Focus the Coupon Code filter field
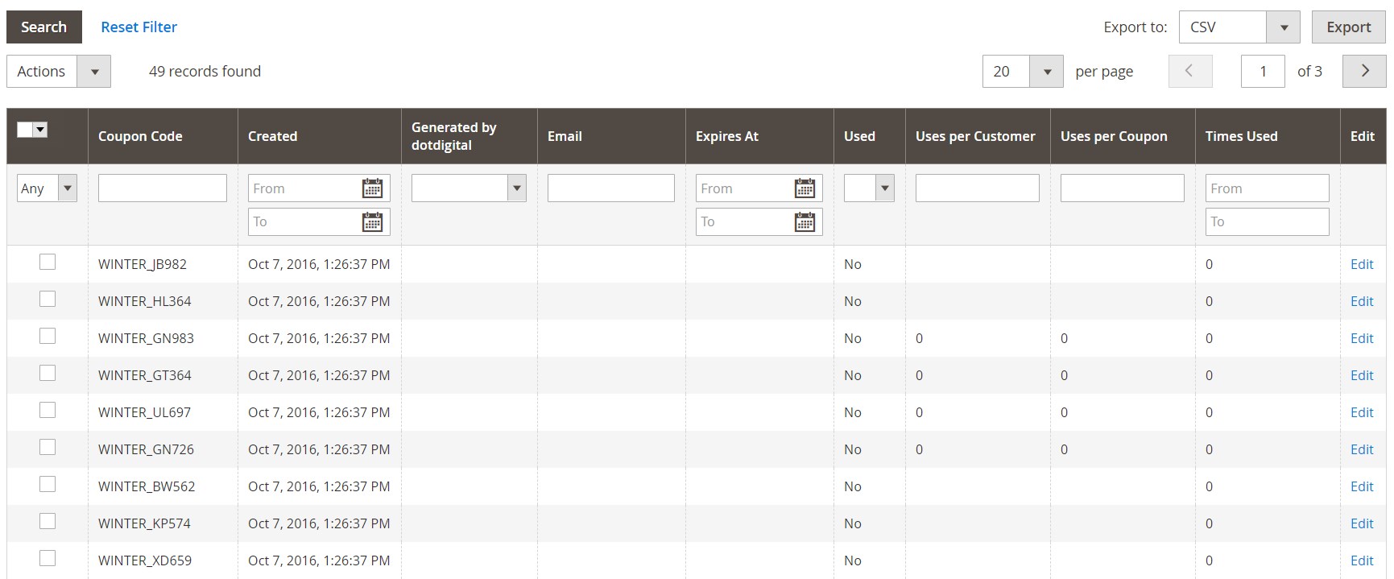The height and width of the screenshot is (579, 1394). (163, 188)
